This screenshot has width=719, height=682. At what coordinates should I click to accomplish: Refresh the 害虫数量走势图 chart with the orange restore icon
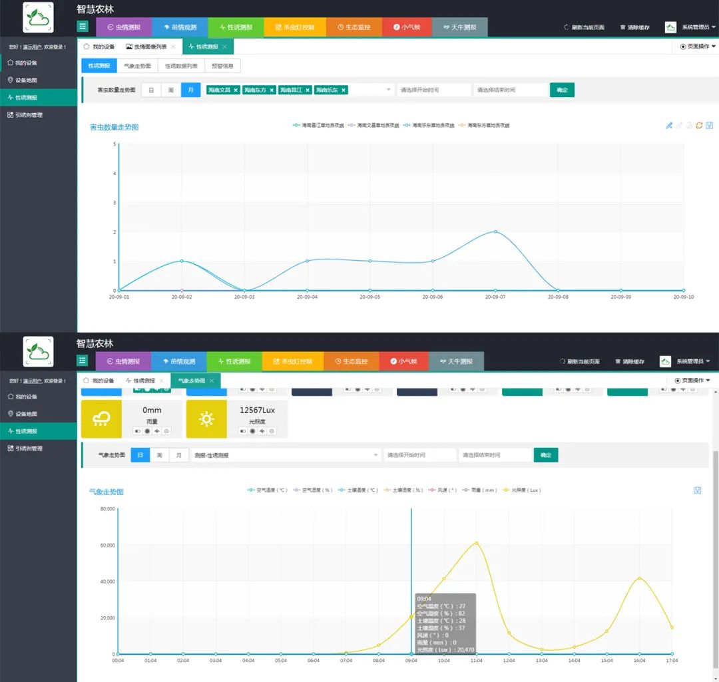pyautogui.click(x=699, y=126)
